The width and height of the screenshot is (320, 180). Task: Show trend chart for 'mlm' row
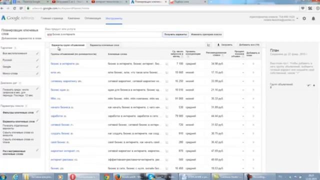(166, 99)
